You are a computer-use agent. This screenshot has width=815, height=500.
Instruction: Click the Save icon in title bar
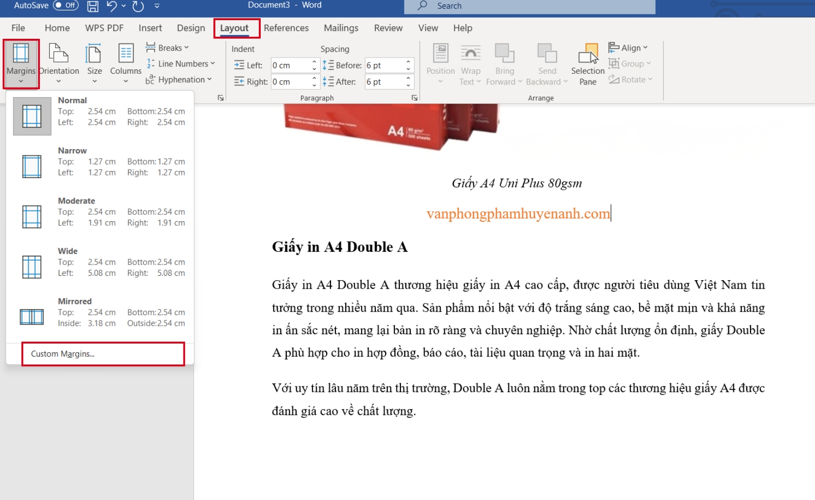pyautogui.click(x=92, y=6)
